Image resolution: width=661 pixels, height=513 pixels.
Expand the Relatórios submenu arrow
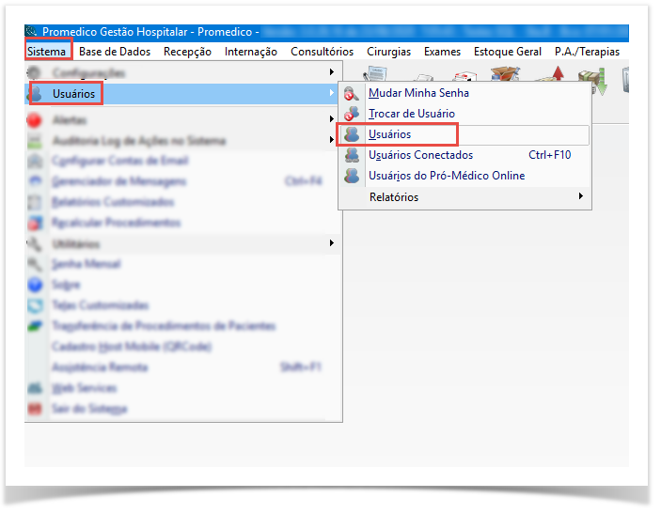[x=580, y=196]
